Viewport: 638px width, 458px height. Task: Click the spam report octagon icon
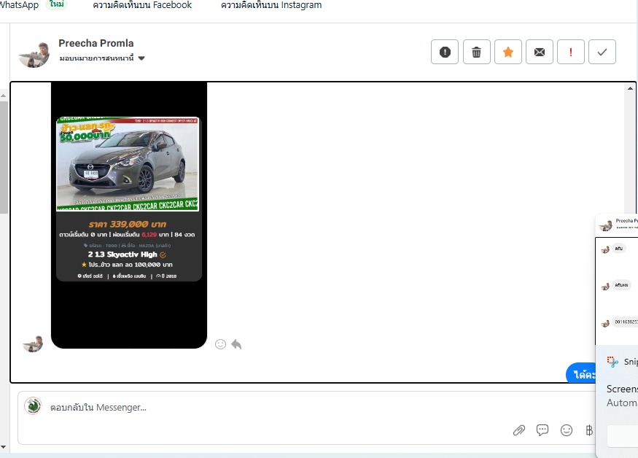[x=446, y=53]
